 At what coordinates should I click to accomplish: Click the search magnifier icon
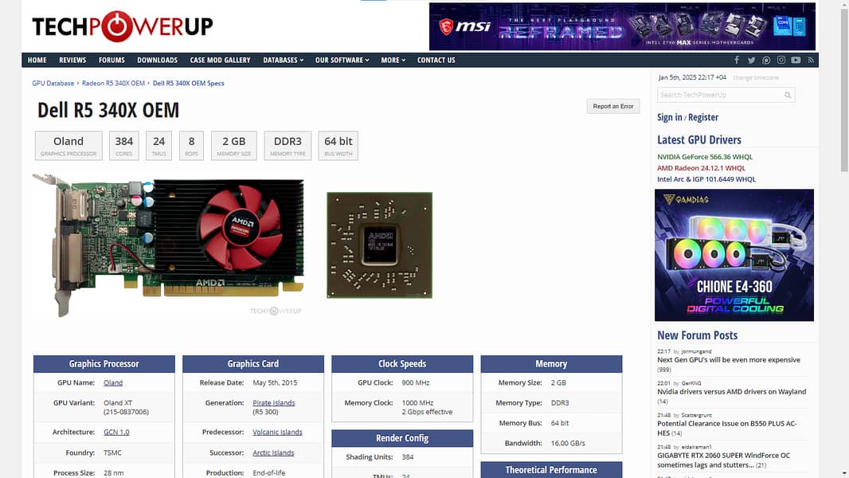[788, 95]
